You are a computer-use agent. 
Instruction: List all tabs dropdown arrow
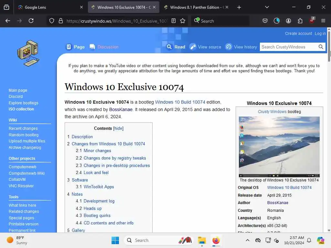(x=267, y=7)
